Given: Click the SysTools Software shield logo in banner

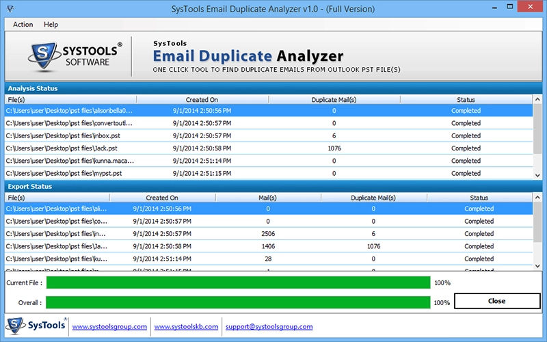Looking at the screenshot, I should (x=43, y=57).
